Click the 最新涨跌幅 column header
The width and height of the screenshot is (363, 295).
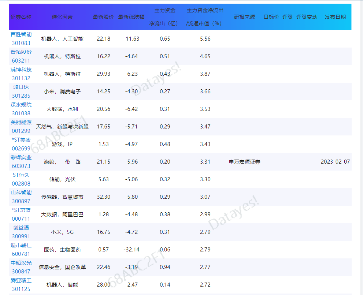(x=132, y=17)
